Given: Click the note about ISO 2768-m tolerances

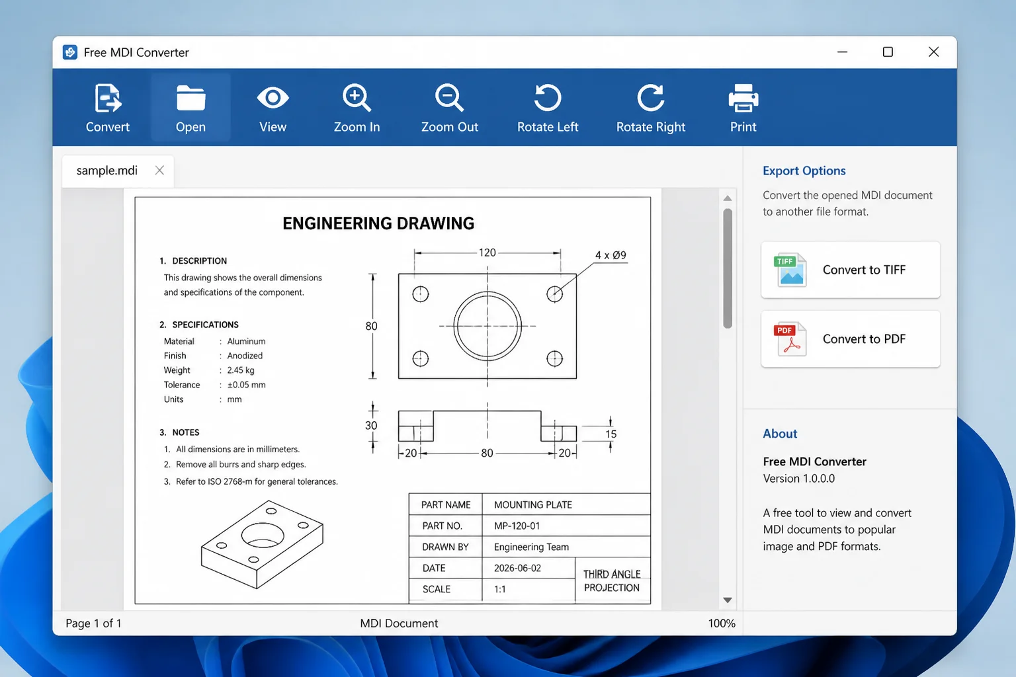Looking at the screenshot, I should tap(257, 482).
